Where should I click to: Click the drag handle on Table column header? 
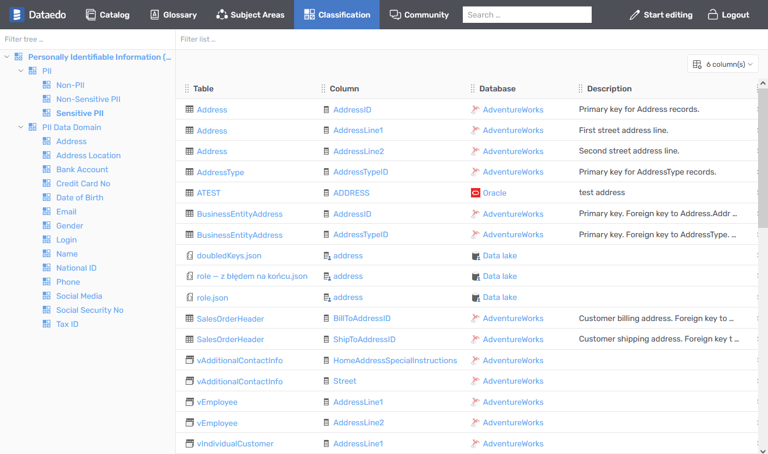(x=187, y=89)
